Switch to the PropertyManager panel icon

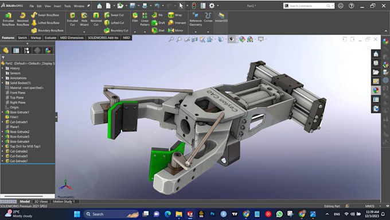pyautogui.click(x=16, y=51)
